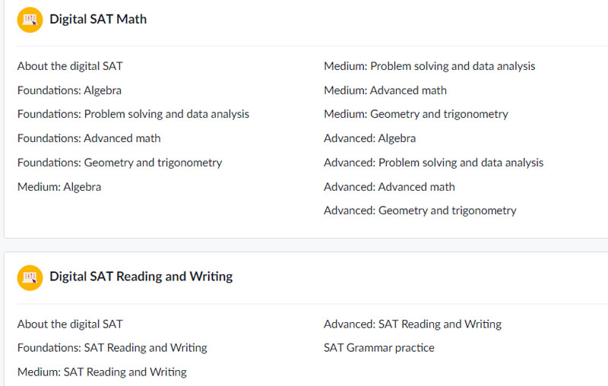
Task: Open the Digital SAT Math course heading
Action: (98, 20)
